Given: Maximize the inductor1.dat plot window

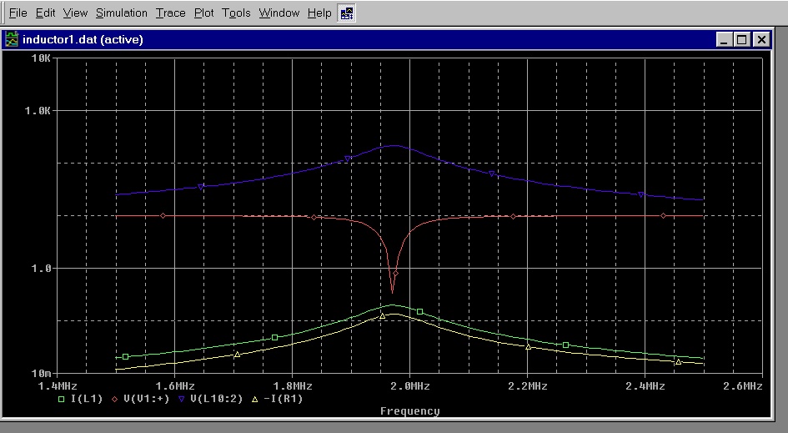Looking at the screenshot, I should coord(741,39).
